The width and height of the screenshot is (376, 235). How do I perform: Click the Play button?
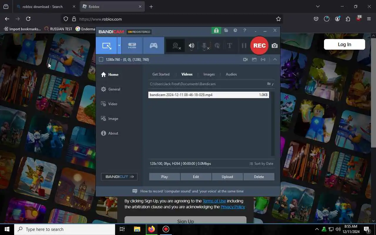pos(164,177)
